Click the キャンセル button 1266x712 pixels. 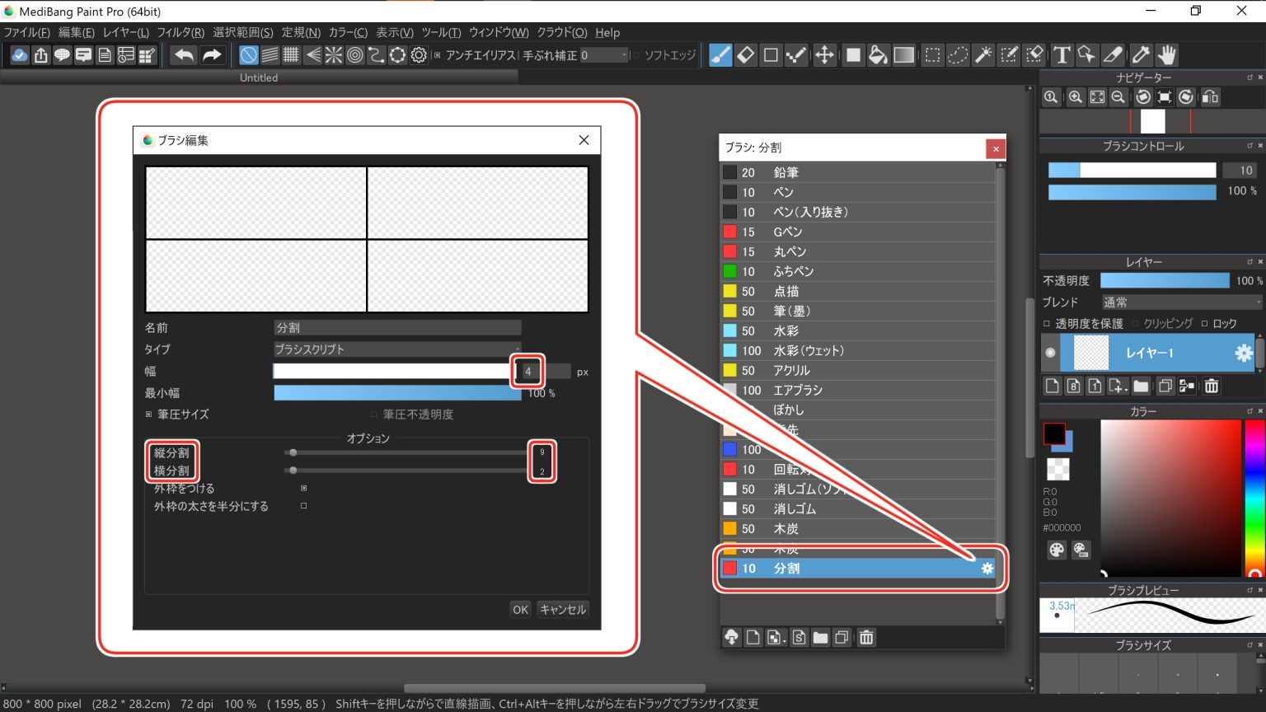click(x=562, y=610)
